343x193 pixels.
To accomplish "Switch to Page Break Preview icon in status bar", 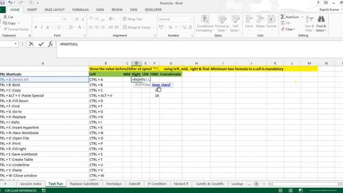I will tap(301, 191).
